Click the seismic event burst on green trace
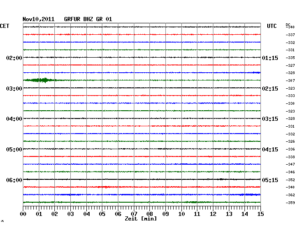 coord(41,80)
